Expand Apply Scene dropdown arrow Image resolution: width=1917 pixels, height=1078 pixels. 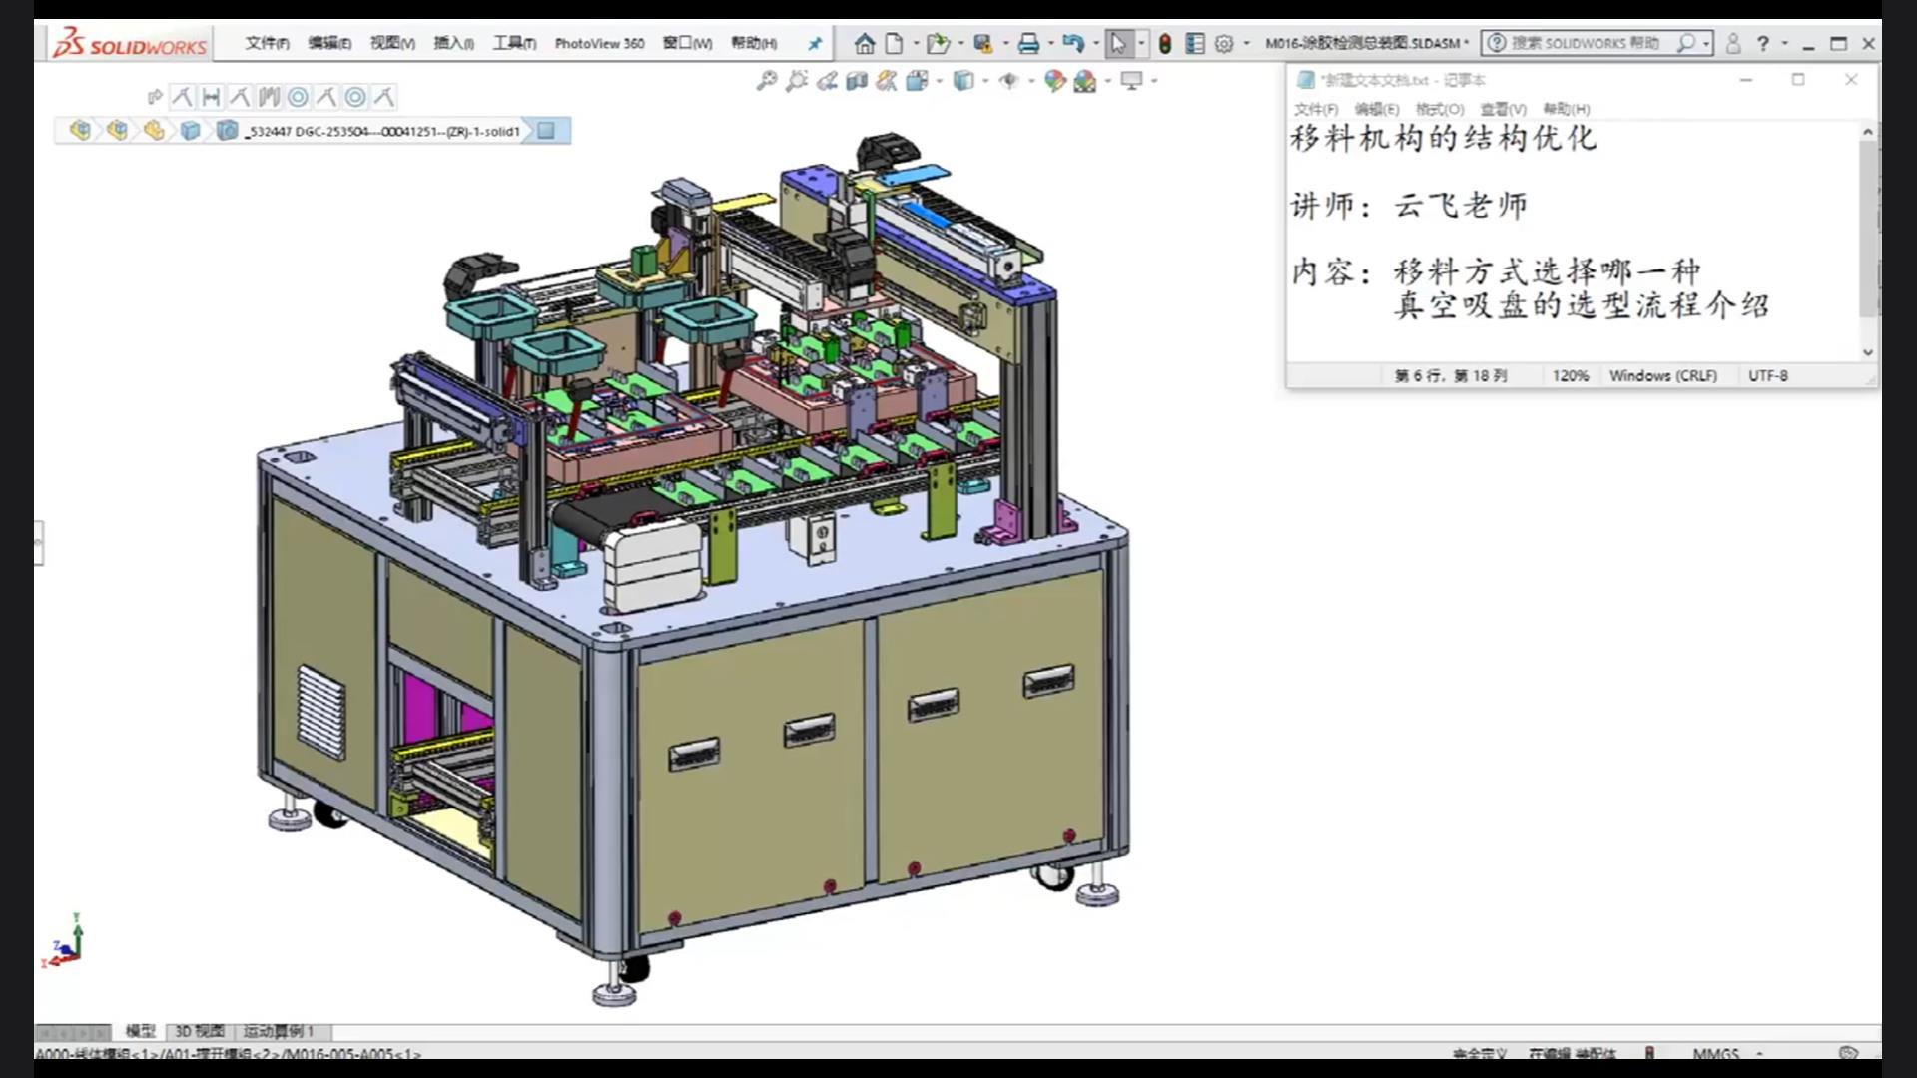1107,81
